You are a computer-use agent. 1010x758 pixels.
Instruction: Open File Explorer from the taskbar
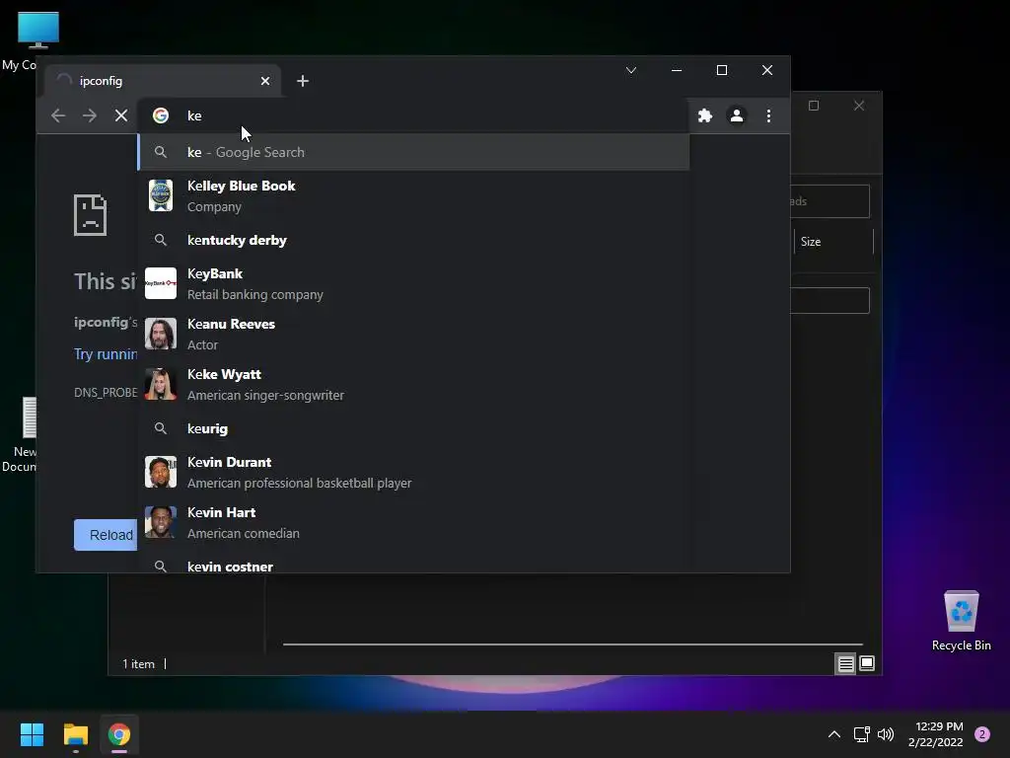tap(75, 734)
